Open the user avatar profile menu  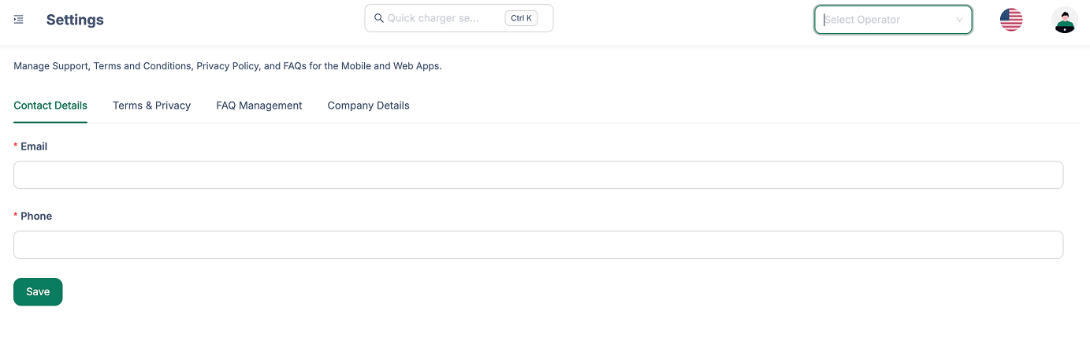(x=1064, y=20)
